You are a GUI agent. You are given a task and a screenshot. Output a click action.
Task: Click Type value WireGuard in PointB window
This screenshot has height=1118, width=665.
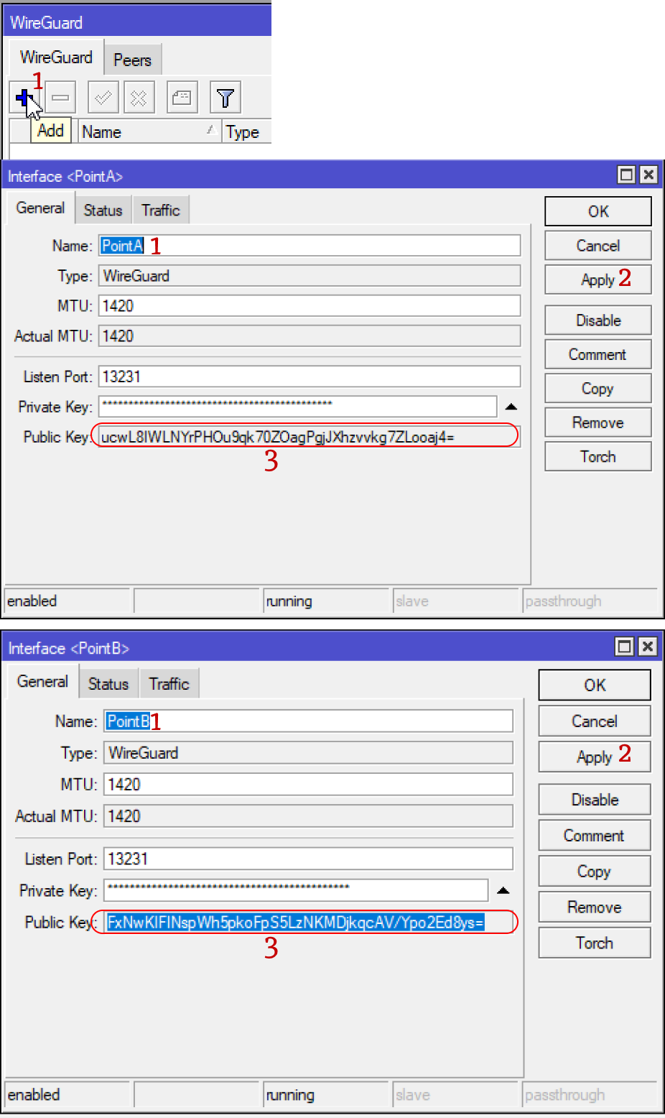(309, 752)
